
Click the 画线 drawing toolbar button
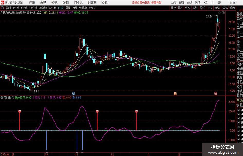(x=202, y=8)
